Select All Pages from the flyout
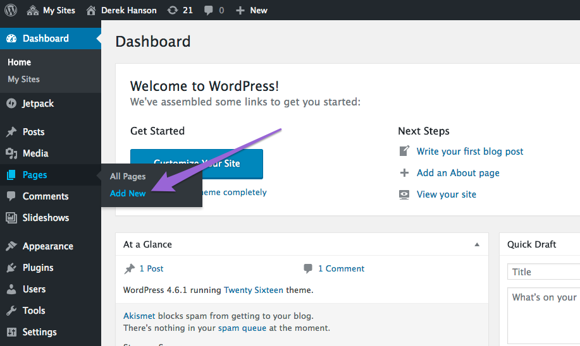 point(128,177)
